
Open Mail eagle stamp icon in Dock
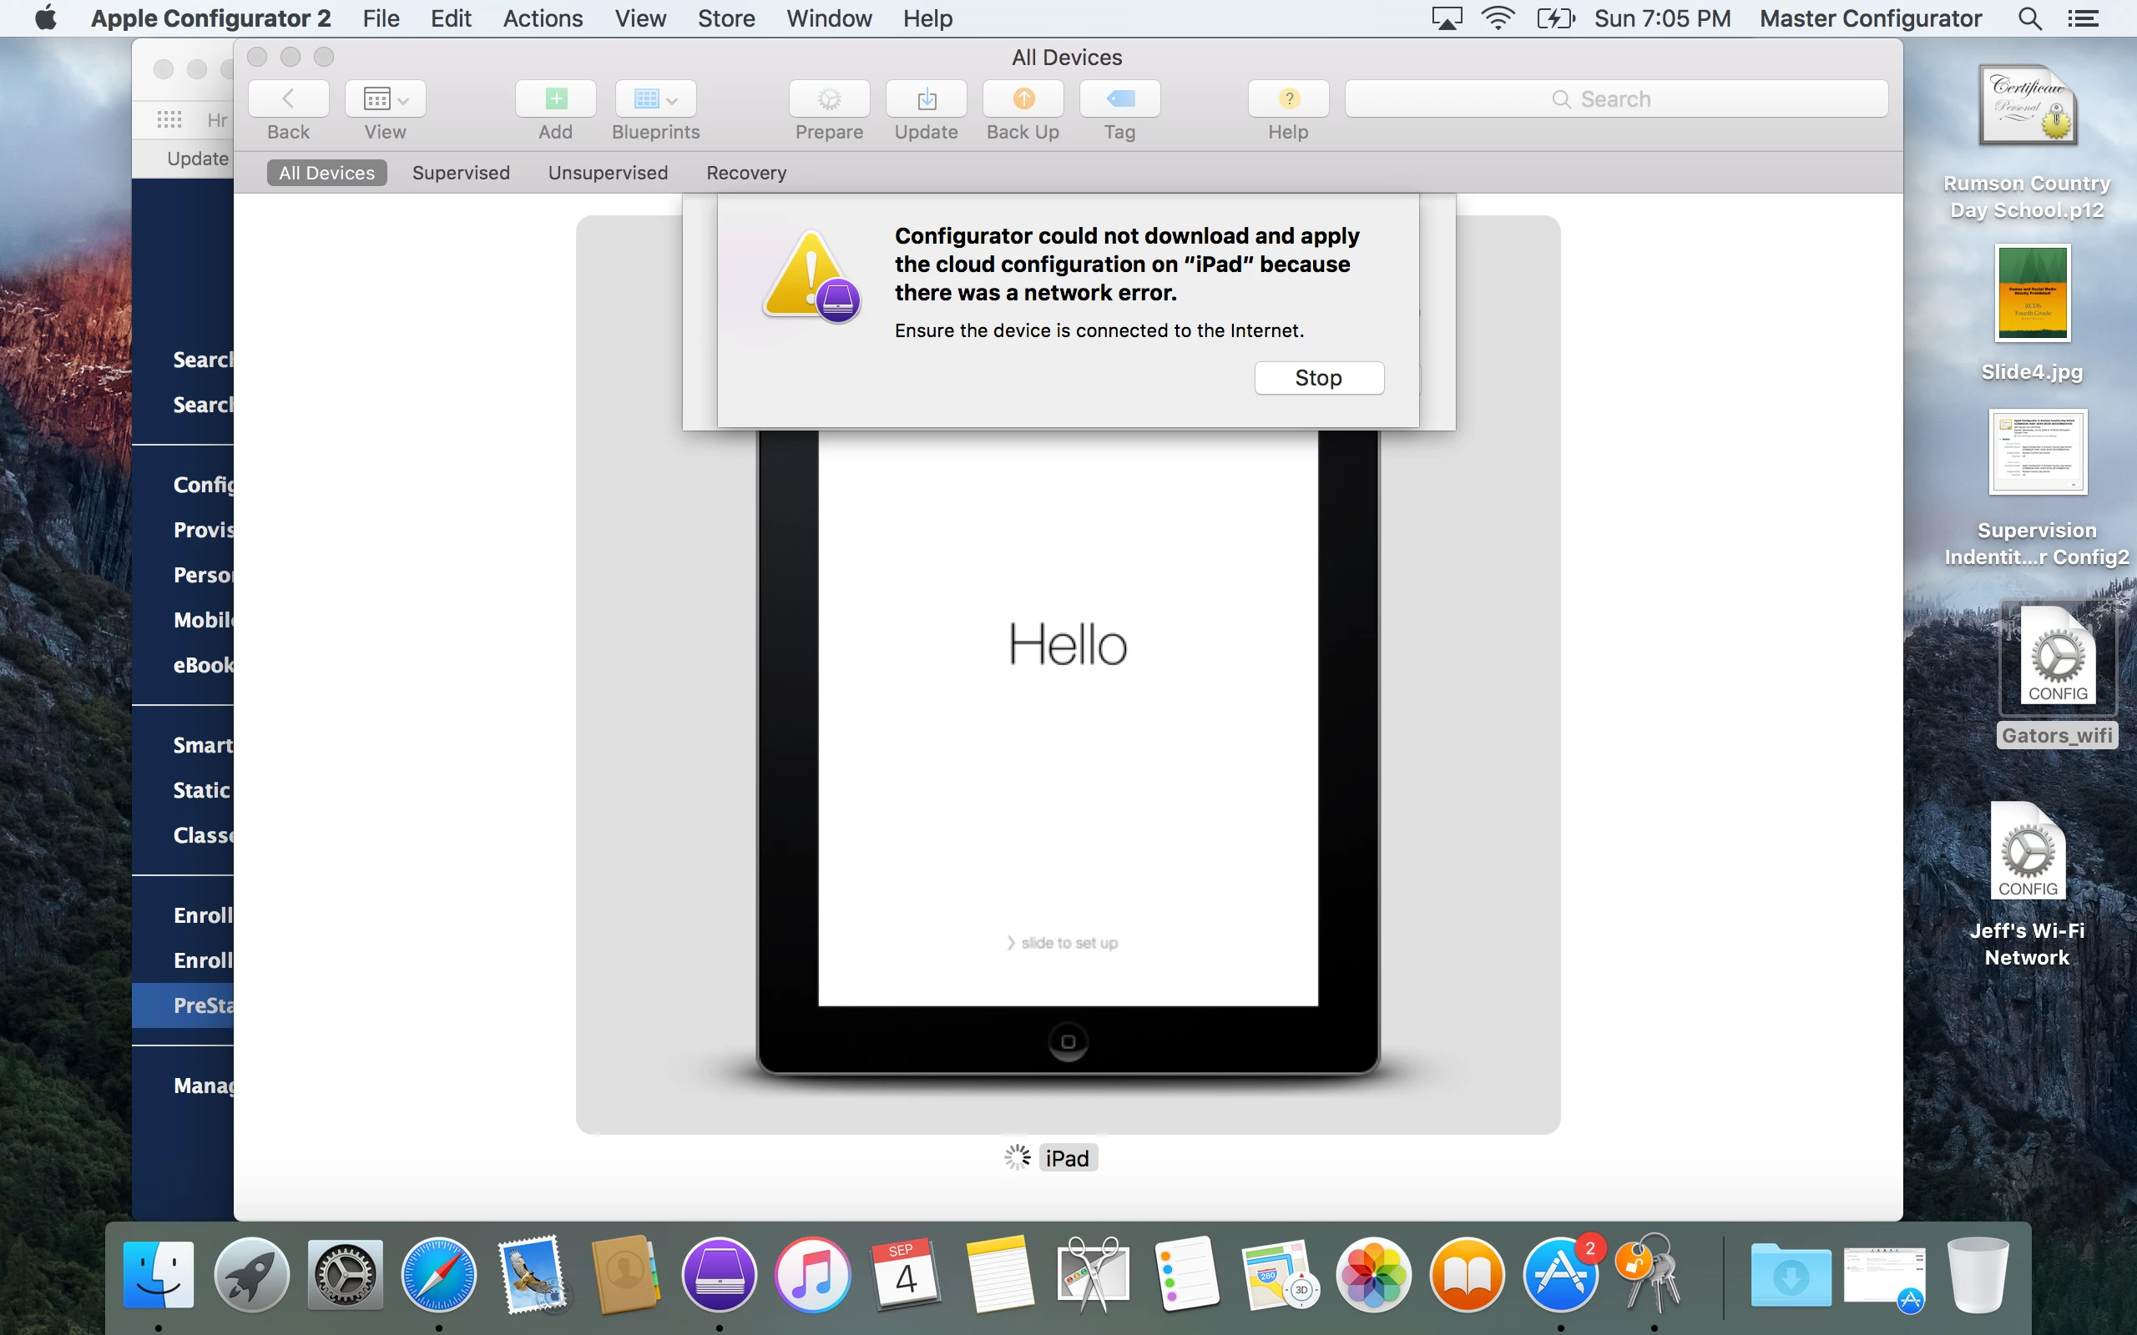(x=533, y=1274)
